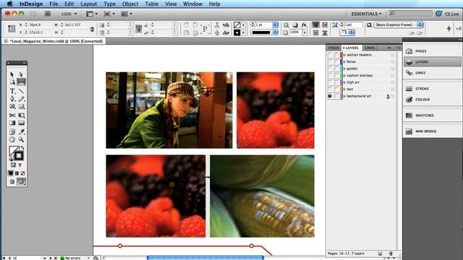Delete selected layer with trash icon
463x260 pixels.
[x=391, y=253]
